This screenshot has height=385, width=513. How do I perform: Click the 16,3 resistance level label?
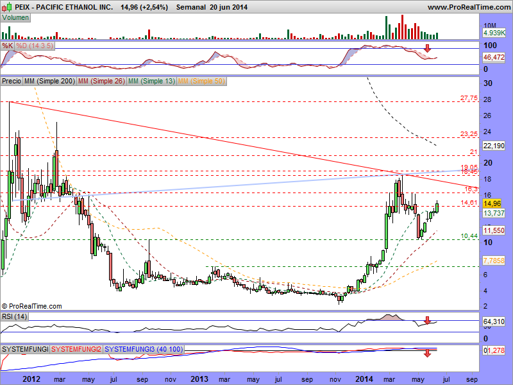[471, 189]
